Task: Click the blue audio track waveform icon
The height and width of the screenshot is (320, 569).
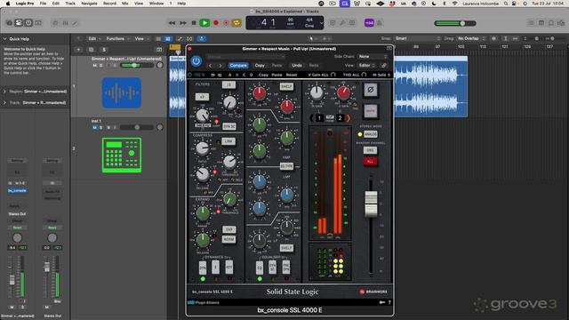Action: 122,92
